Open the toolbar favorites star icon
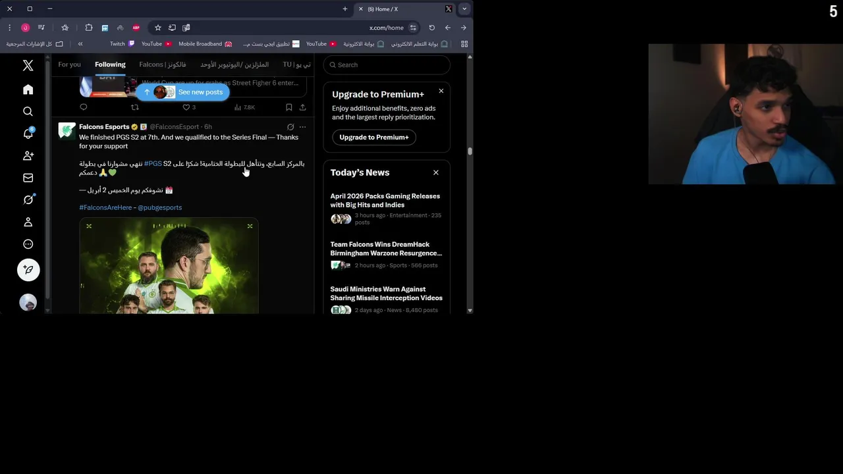 click(x=65, y=28)
